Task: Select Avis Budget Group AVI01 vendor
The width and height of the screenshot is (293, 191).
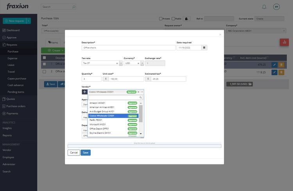Action: click(113, 112)
